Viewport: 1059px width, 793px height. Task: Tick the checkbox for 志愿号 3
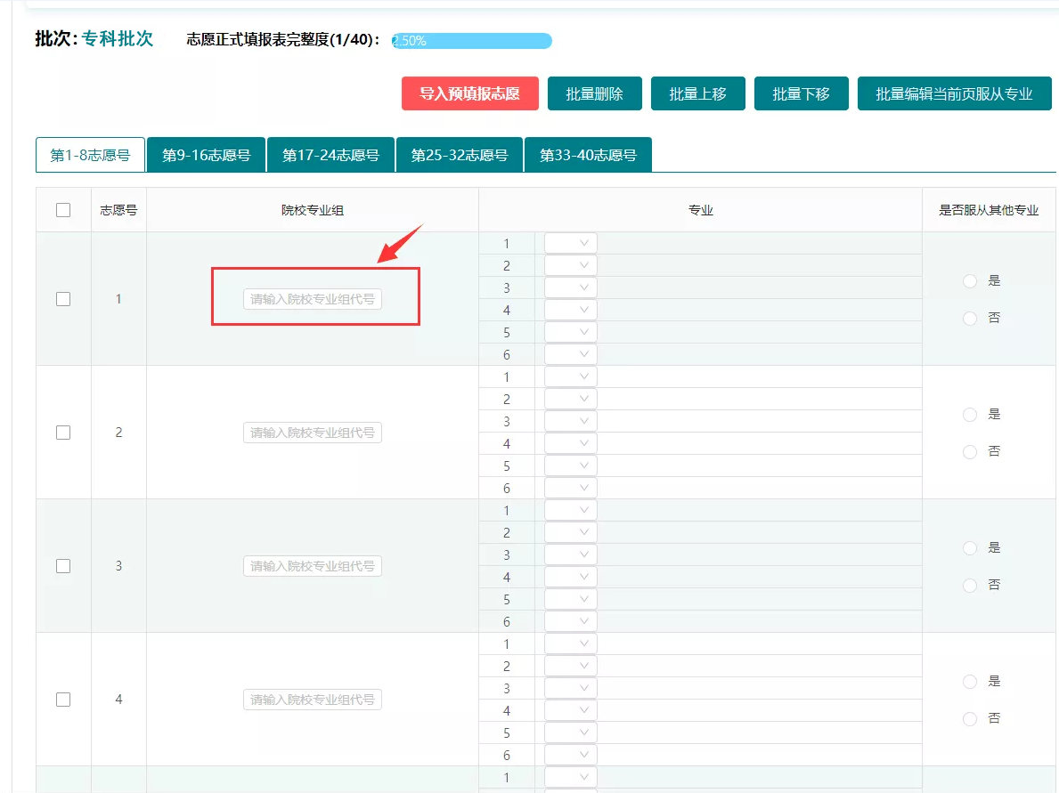tap(63, 566)
